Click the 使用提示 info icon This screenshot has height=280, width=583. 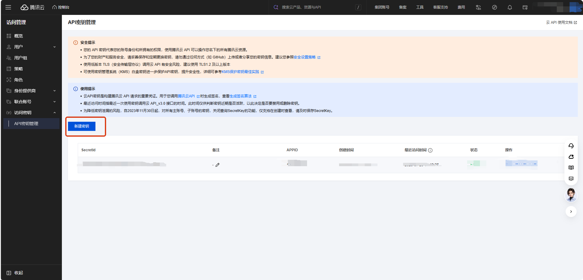[76, 89]
